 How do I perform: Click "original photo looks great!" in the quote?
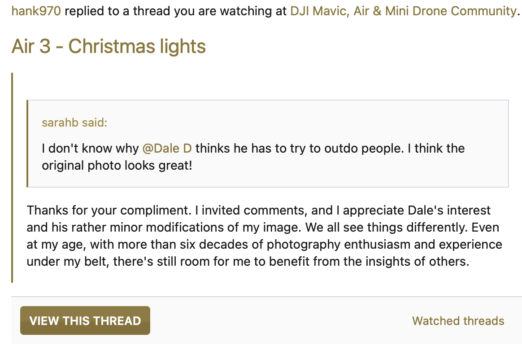tap(117, 166)
